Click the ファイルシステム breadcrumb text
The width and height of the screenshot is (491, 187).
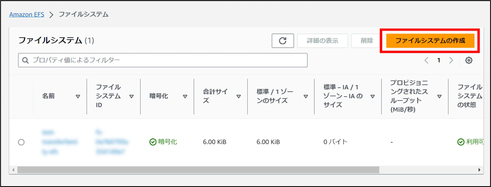(x=84, y=14)
